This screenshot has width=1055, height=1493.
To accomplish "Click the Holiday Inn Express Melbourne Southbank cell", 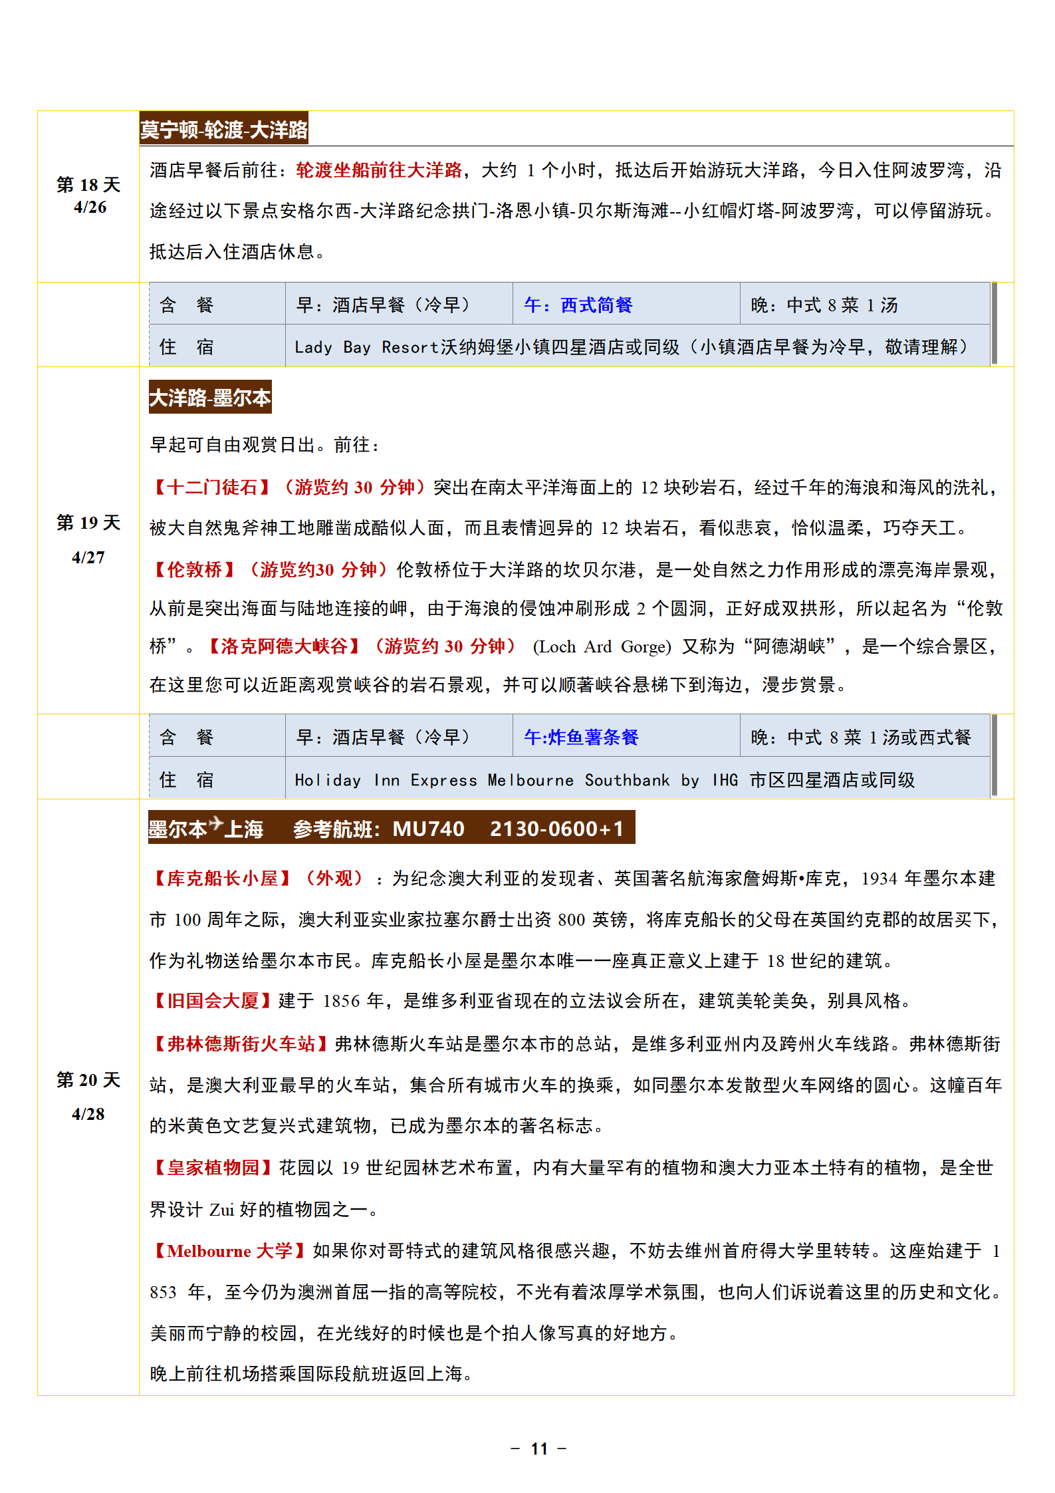I will [x=604, y=779].
